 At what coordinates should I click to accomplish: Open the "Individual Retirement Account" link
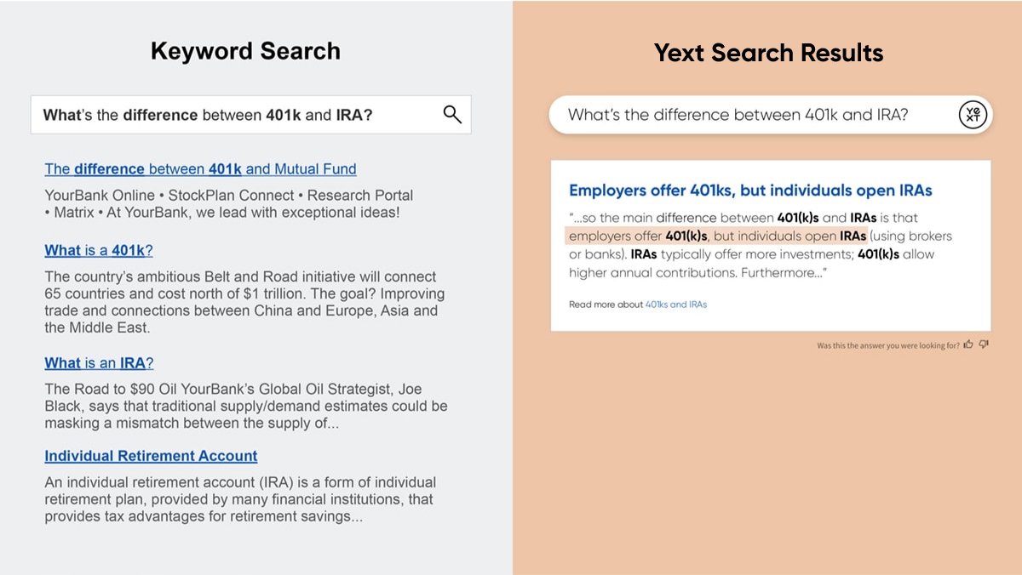[x=151, y=456]
